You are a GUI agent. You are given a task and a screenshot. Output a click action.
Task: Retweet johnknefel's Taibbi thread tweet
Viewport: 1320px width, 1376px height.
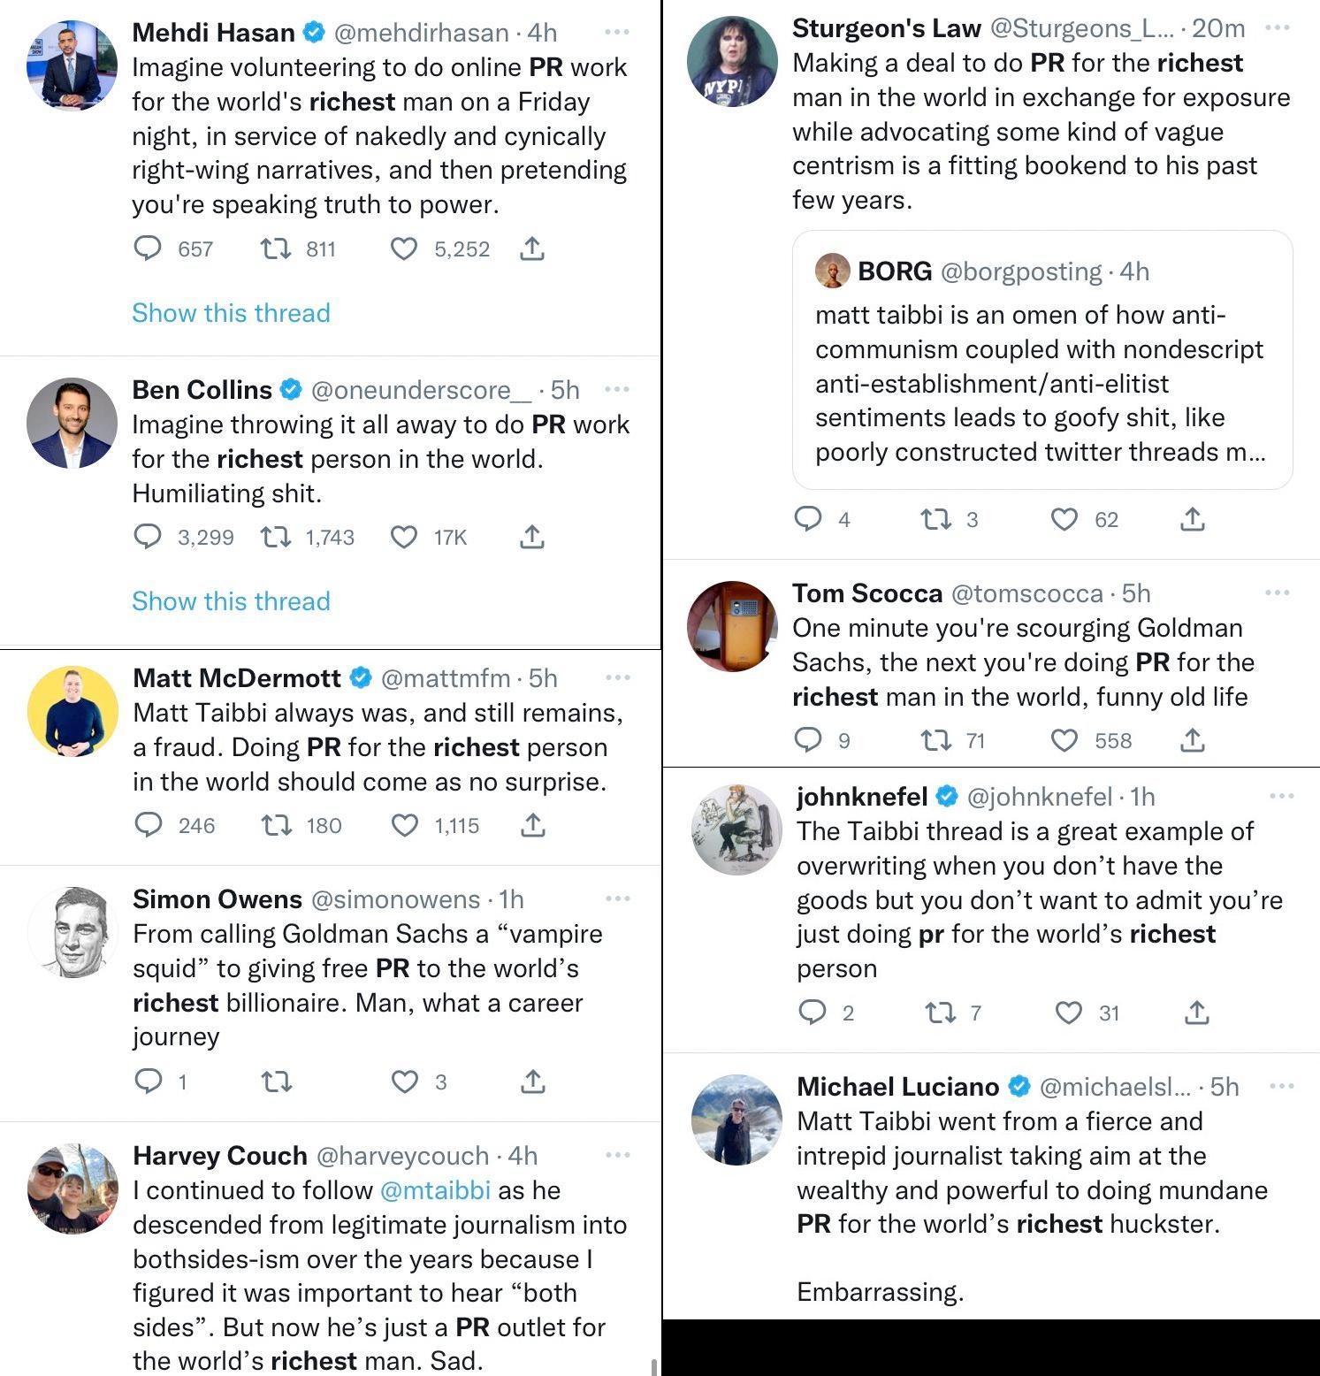pyautogui.click(x=939, y=1013)
